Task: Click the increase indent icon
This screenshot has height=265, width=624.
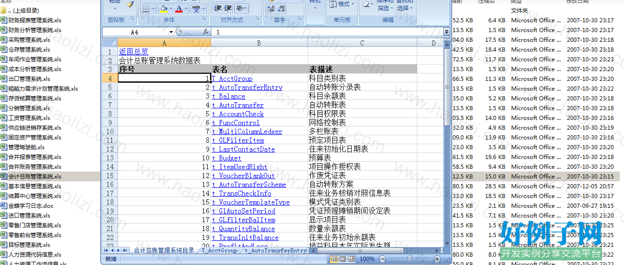Action: (228, 8)
